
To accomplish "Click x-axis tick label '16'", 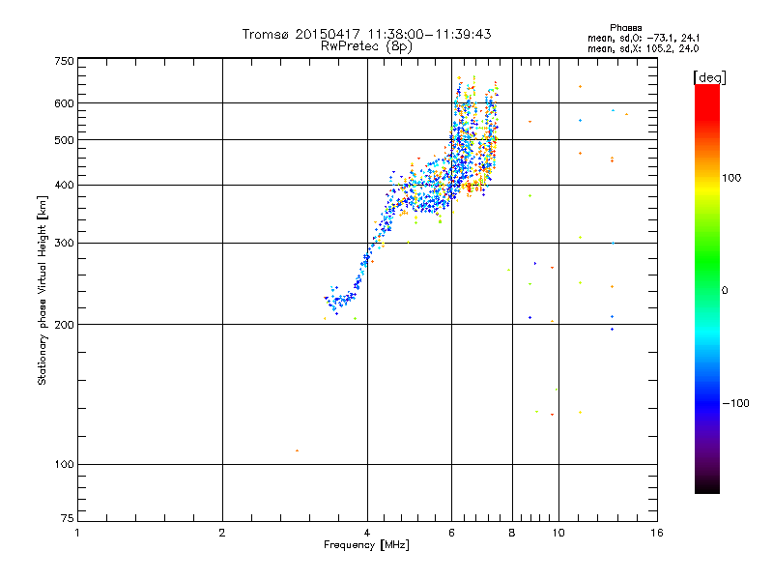I will [657, 533].
